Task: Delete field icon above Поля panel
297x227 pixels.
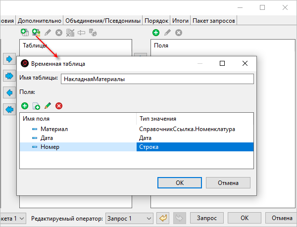Action: click(x=179, y=33)
